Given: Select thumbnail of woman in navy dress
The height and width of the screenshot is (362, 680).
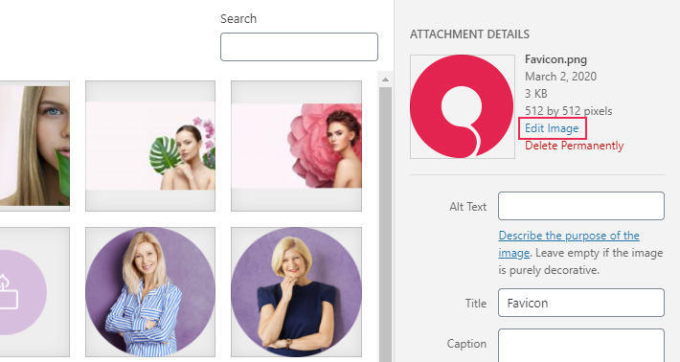Looking at the screenshot, I should (296, 292).
